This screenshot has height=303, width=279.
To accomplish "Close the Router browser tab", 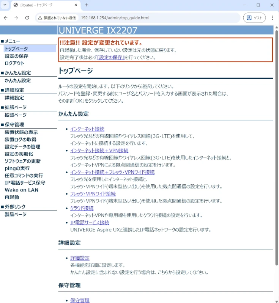I will 75,5.
